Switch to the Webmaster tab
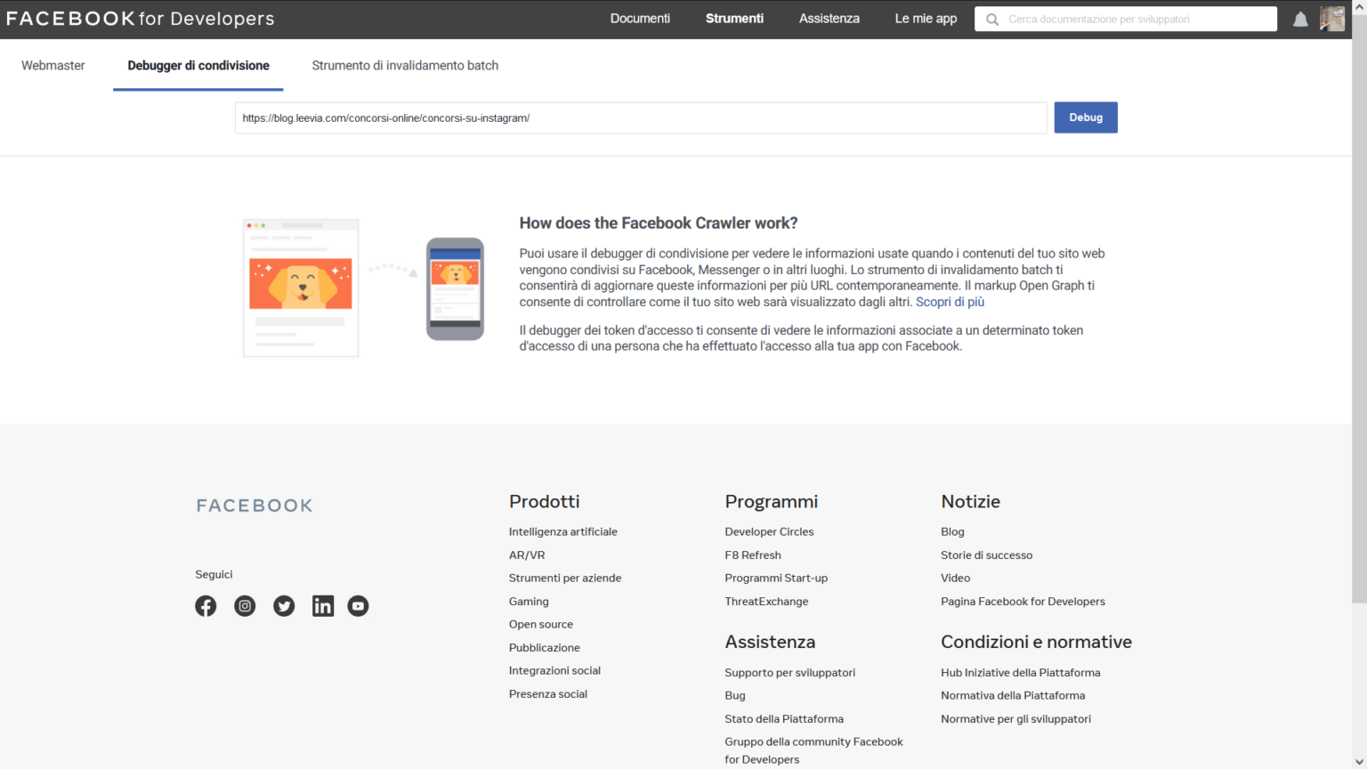This screenshot has height=769, width=1367. click(x=53, y=65)
